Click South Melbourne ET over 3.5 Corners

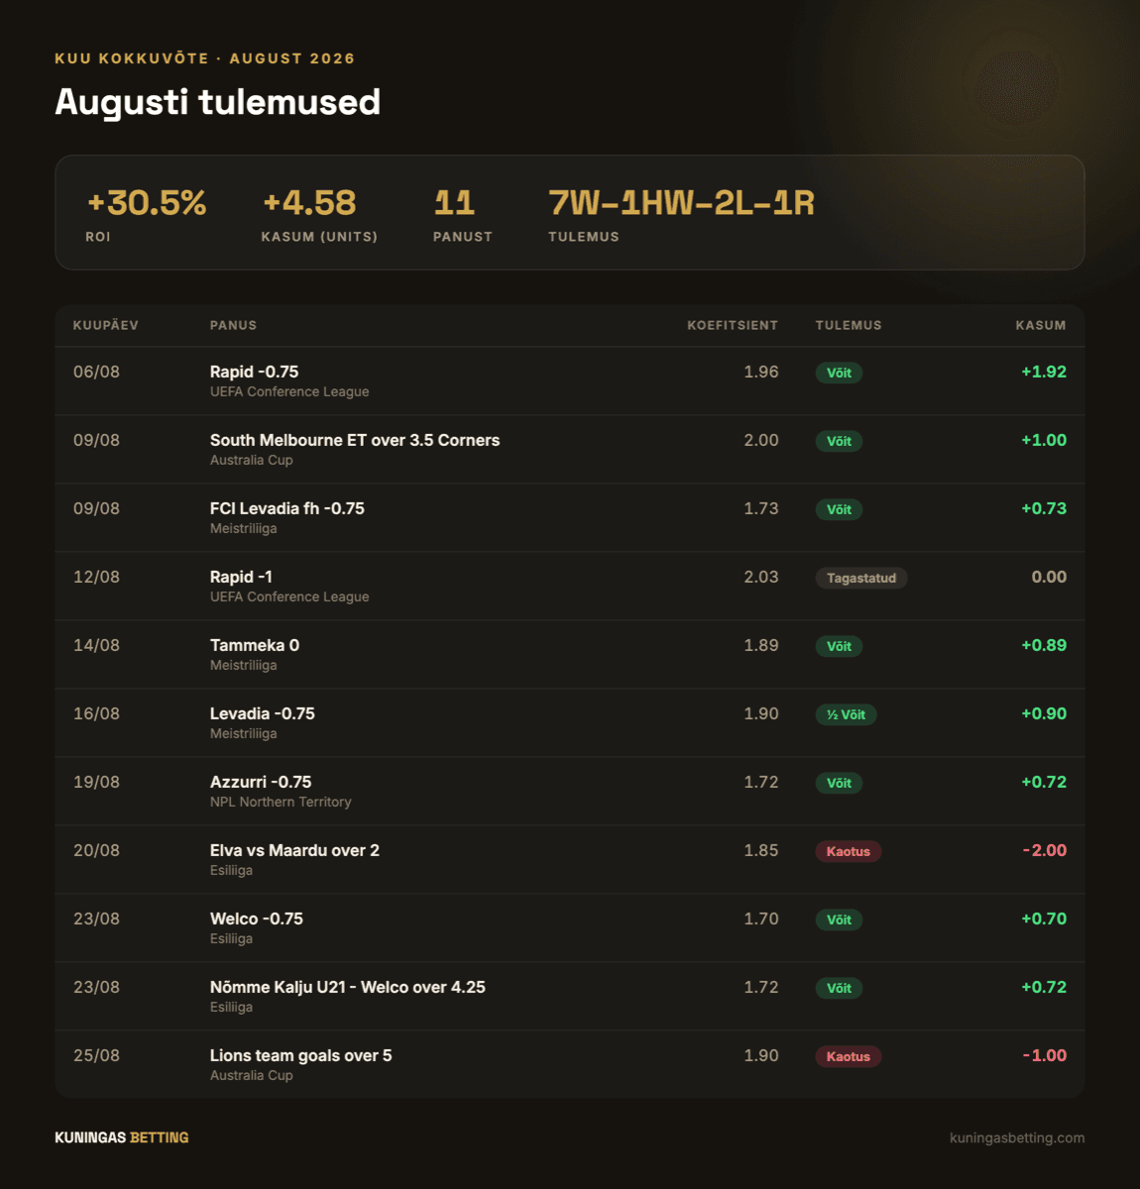pos(355,440)
